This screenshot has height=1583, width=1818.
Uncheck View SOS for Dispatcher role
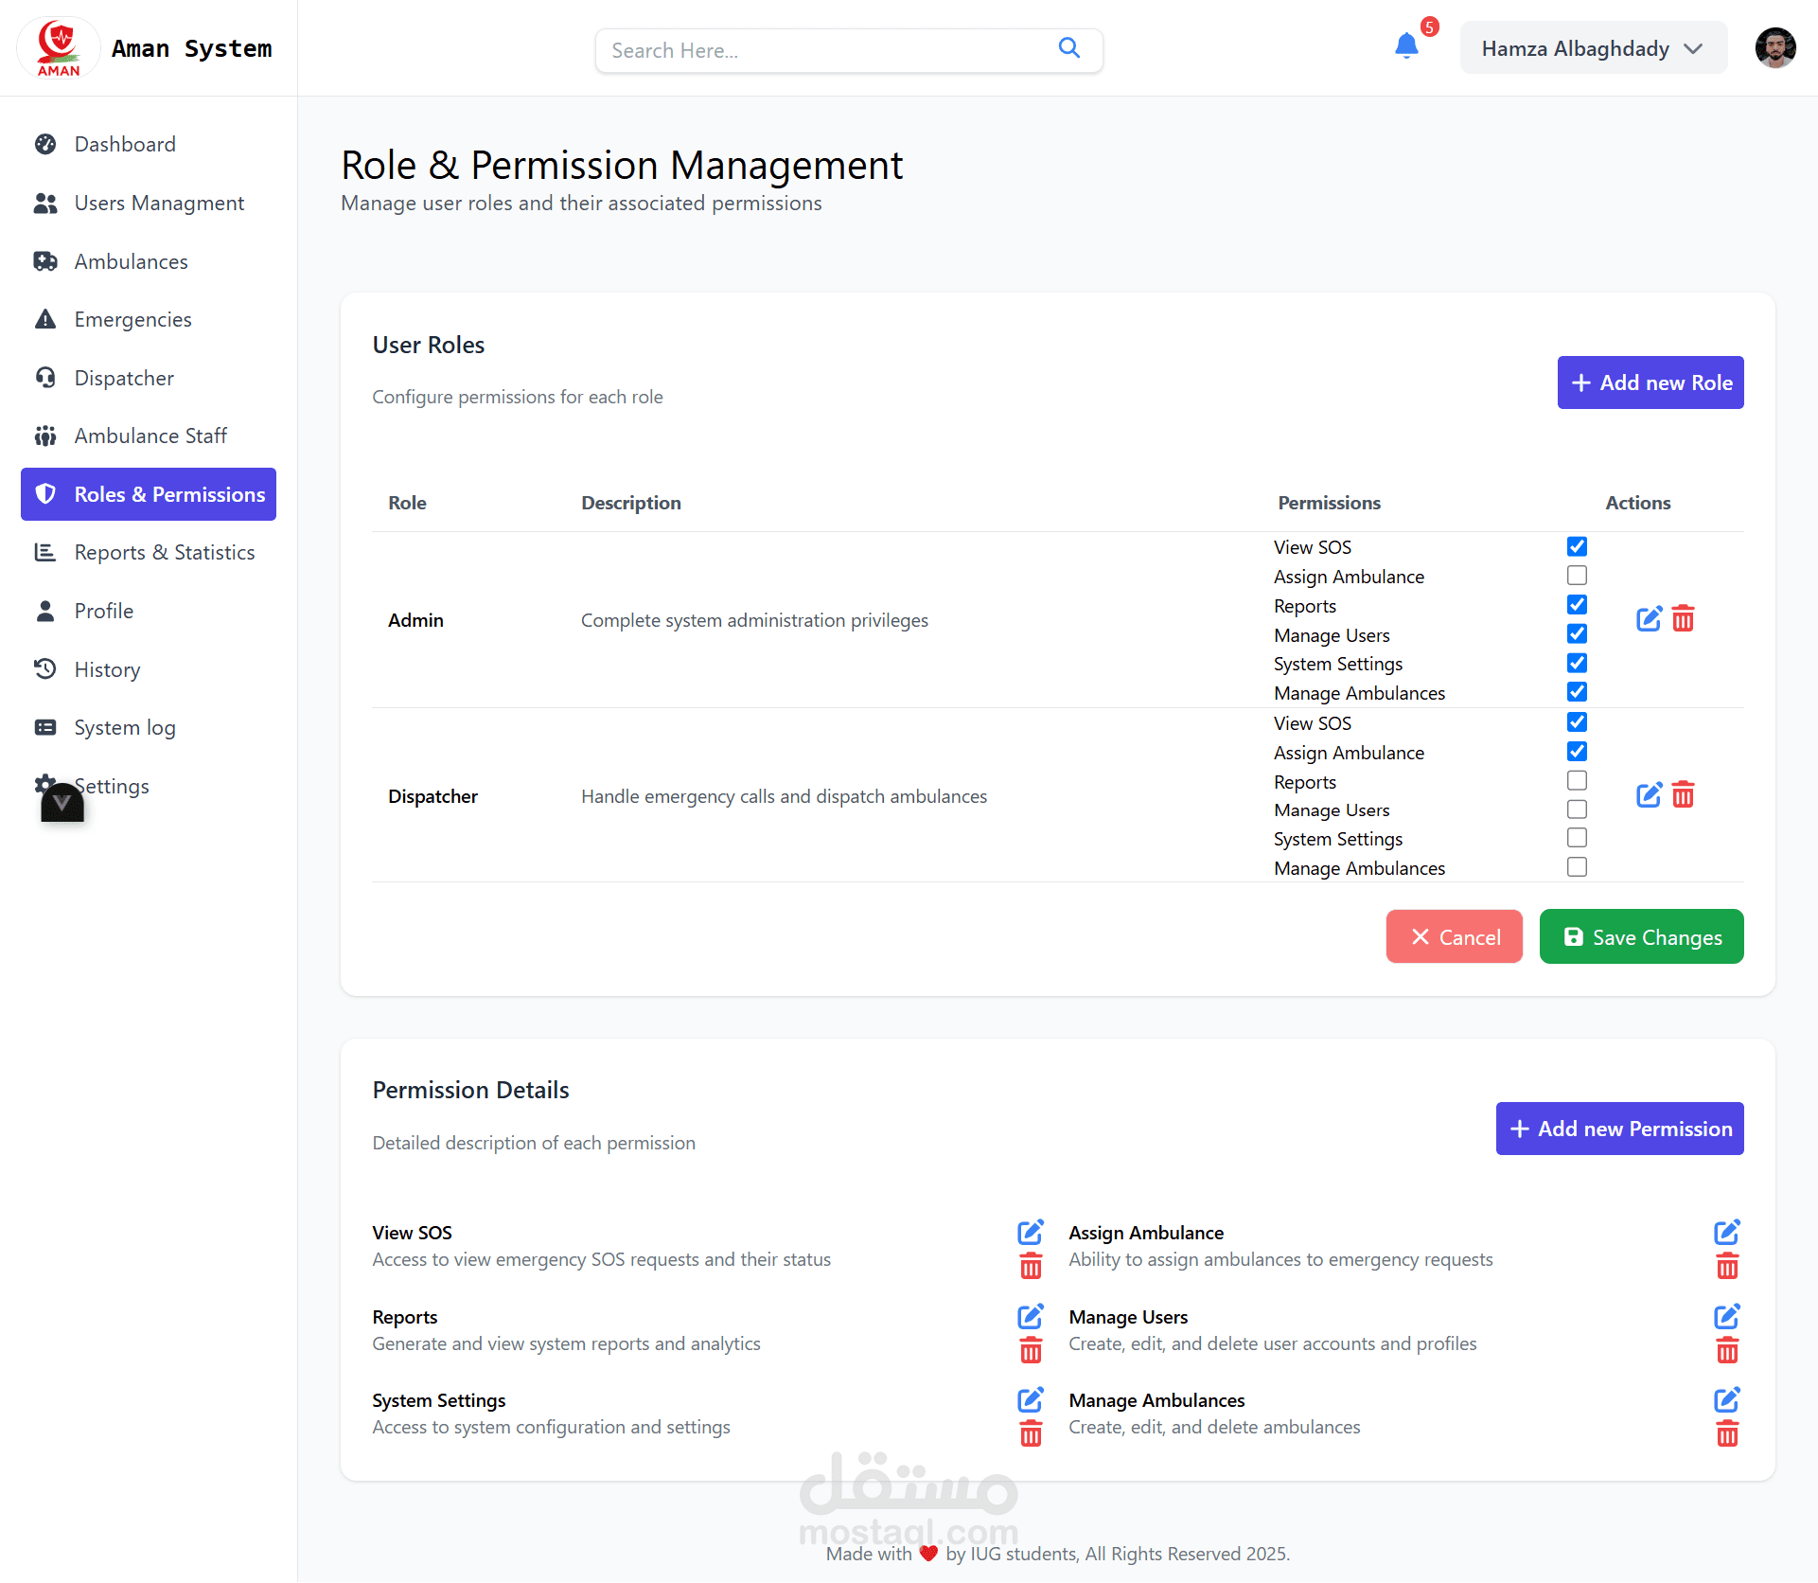click(1577, 722)
